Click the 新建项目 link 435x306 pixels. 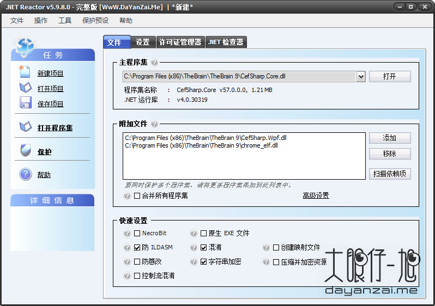pyautogui.click(x=51, y=74)
